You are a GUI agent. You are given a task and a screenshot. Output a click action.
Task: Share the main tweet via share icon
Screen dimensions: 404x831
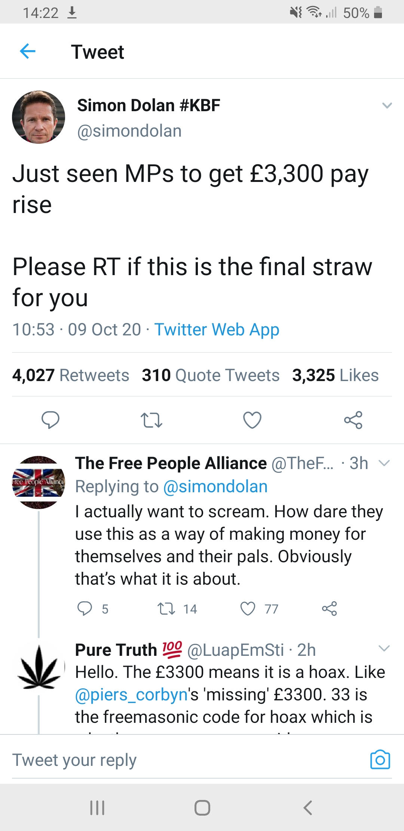click(x=353, y=420)
